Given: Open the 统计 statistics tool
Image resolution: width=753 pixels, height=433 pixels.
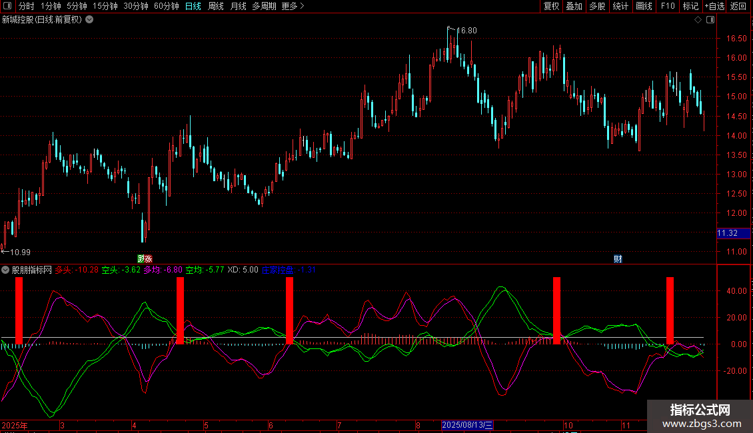Looking at the screenshot, I should [x=620, y=6].
